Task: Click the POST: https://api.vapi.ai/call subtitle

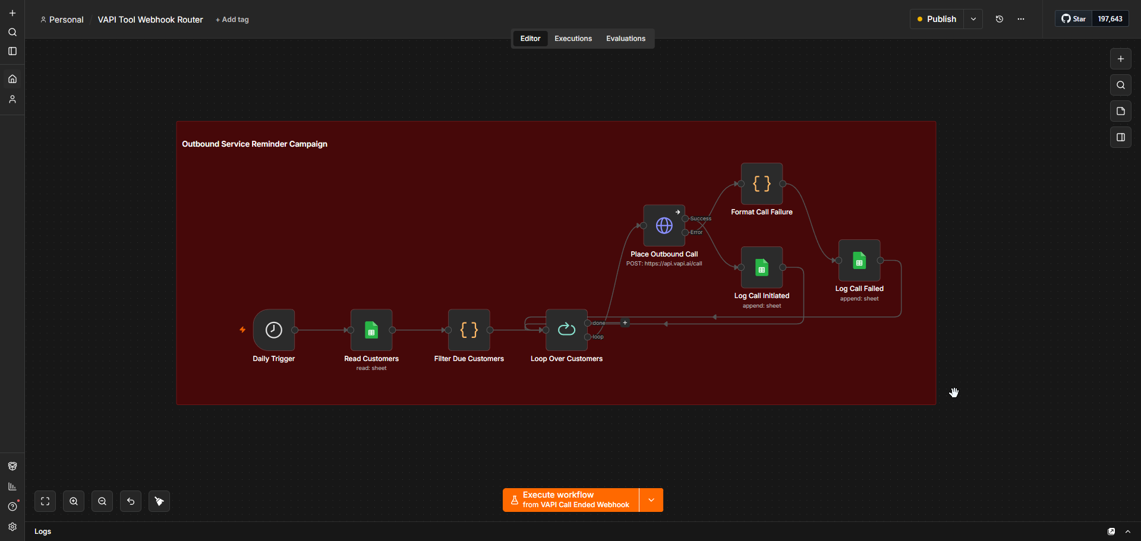Action: [x=664, y=264]
